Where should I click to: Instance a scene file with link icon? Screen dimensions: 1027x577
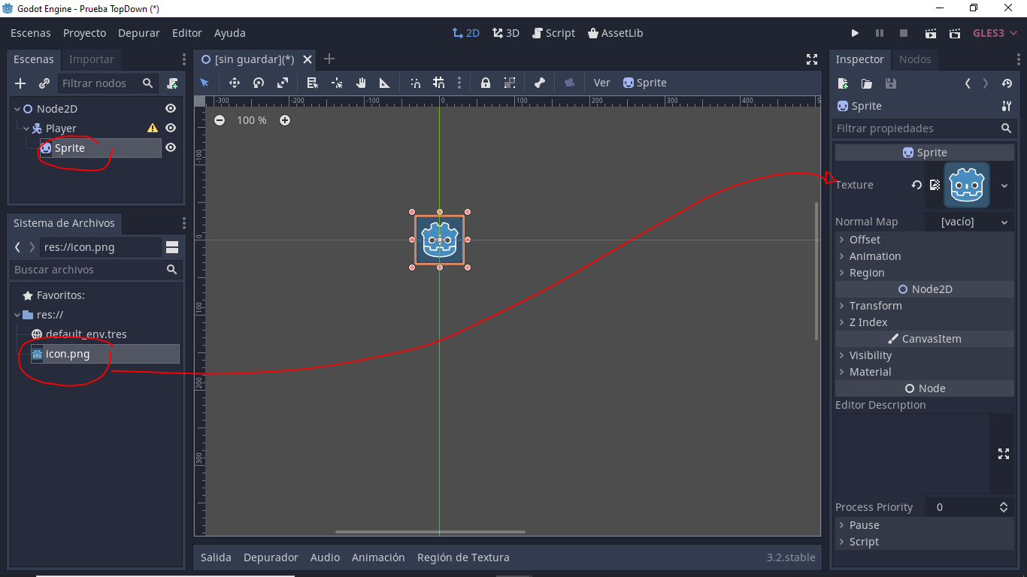[44, 83]
